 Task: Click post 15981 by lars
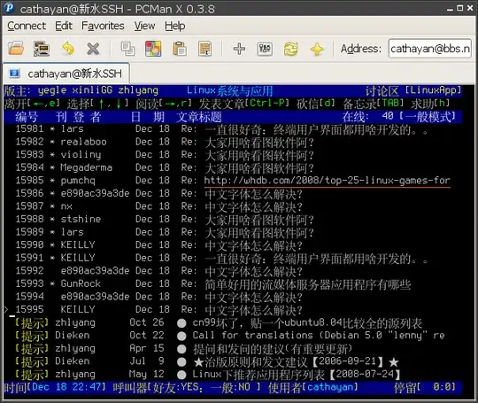[x=233, y=129]
